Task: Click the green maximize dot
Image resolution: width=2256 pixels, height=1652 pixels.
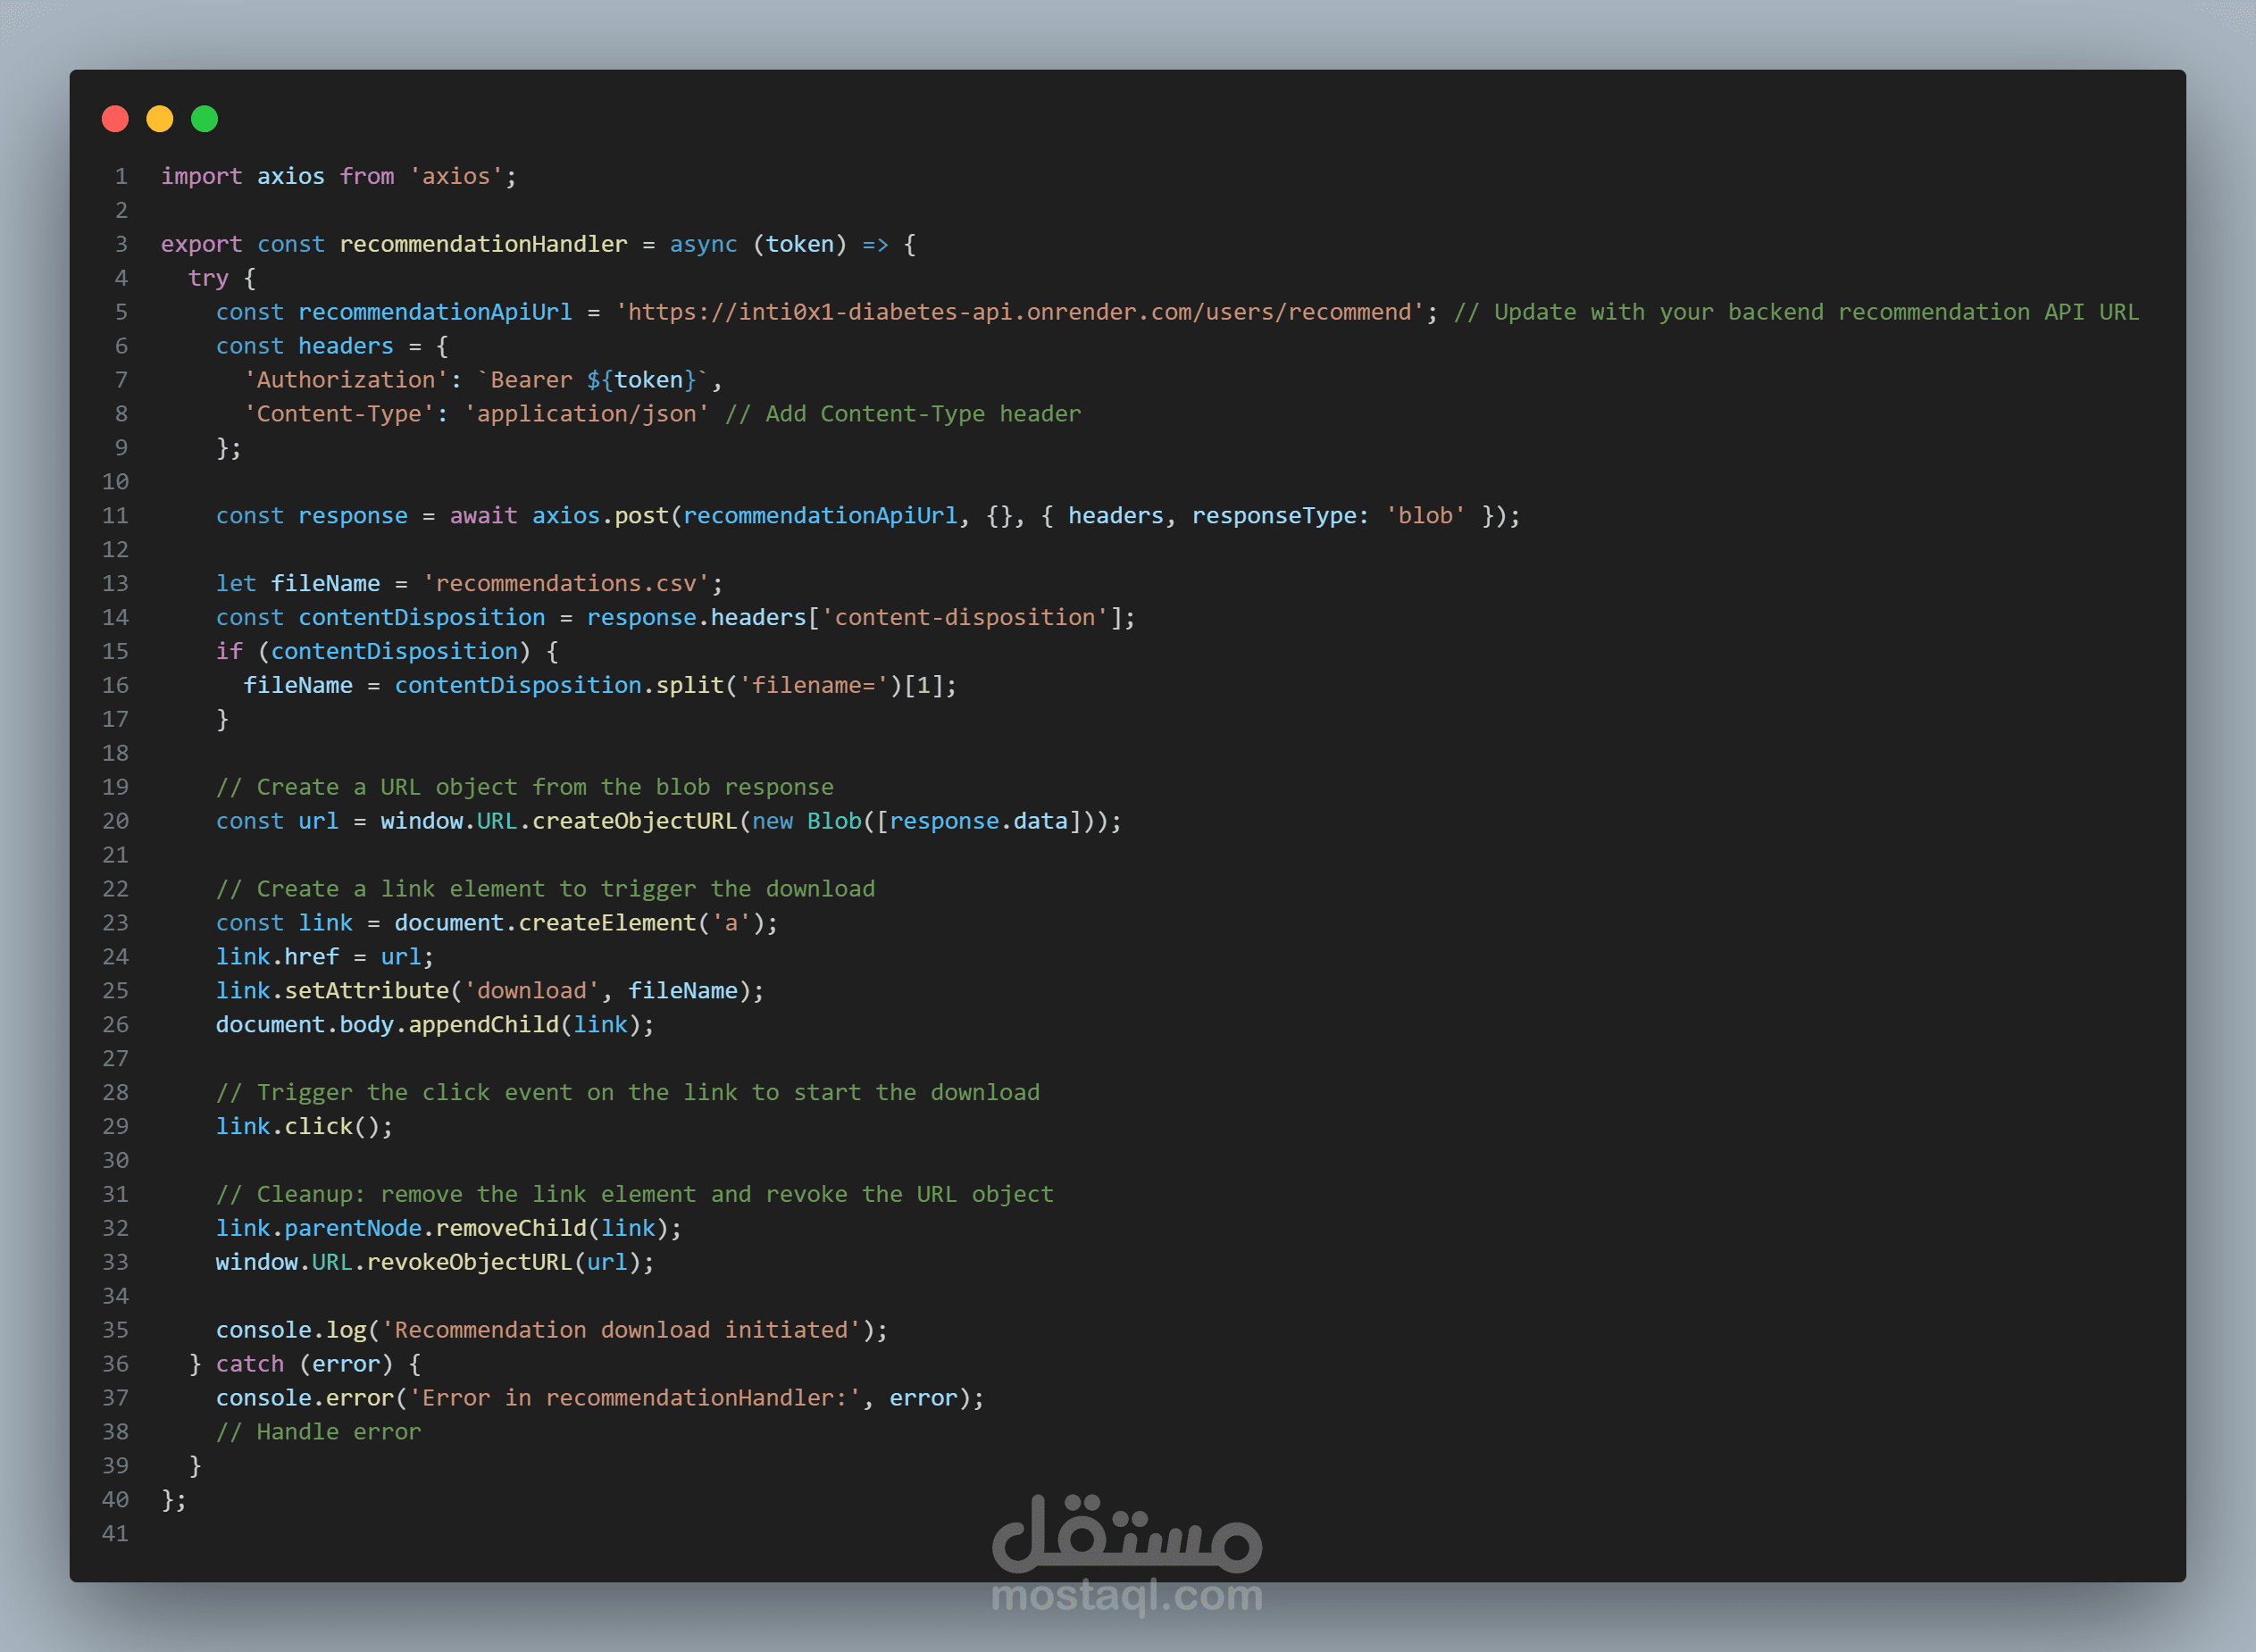Action: coord(204,119)
